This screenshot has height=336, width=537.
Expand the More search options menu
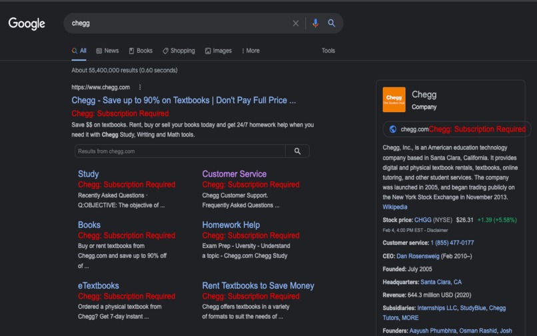[x=251, y=51]
